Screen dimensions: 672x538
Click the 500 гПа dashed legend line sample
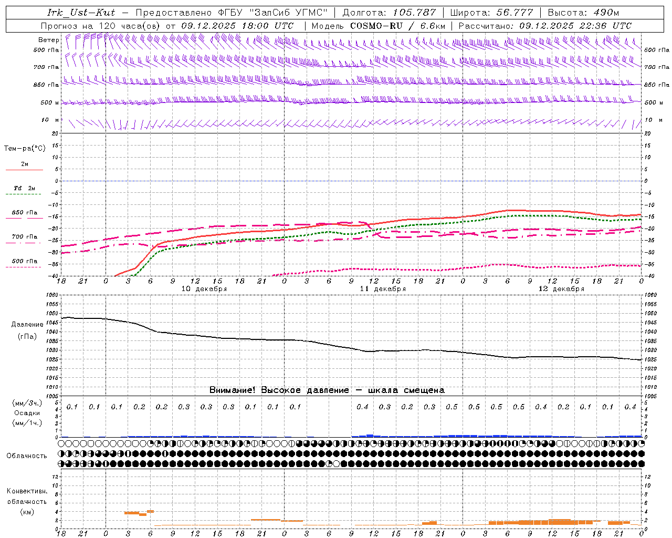click(23, 267)
